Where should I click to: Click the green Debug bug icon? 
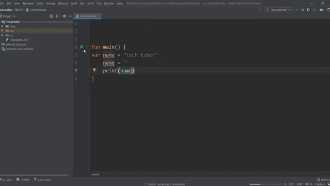click(303, 10)
